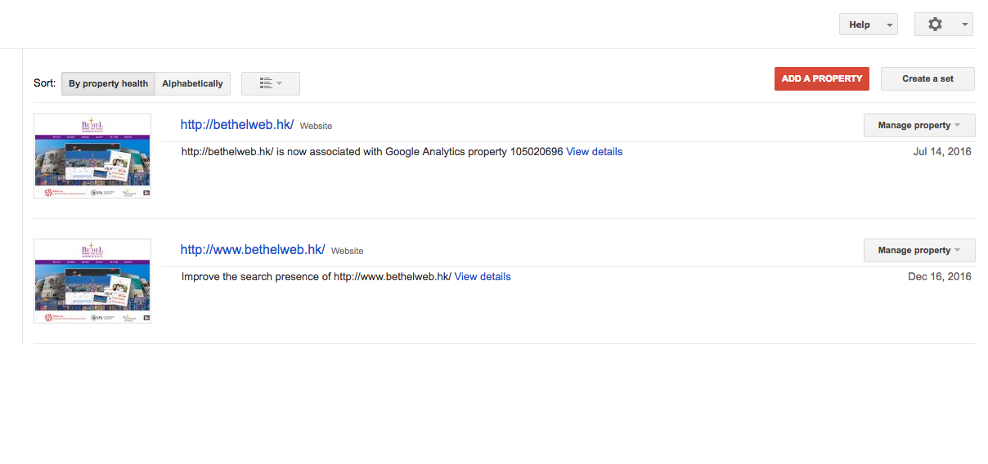Click the Create a set button
This screenshot has width=988, height=464.
pos(927,78)
